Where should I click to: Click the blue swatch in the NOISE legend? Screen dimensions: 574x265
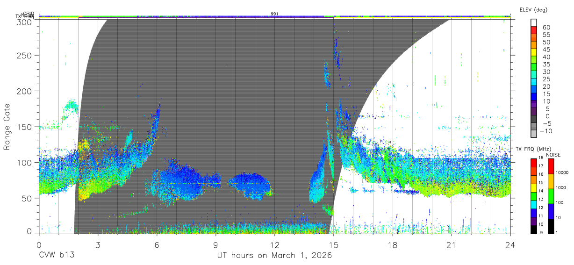pos(551,211)
